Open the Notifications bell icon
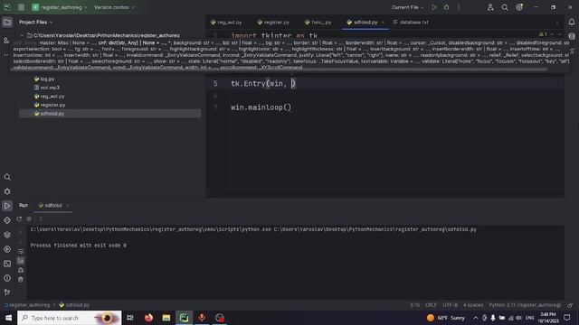579x325 pixels. pos(572,22)
